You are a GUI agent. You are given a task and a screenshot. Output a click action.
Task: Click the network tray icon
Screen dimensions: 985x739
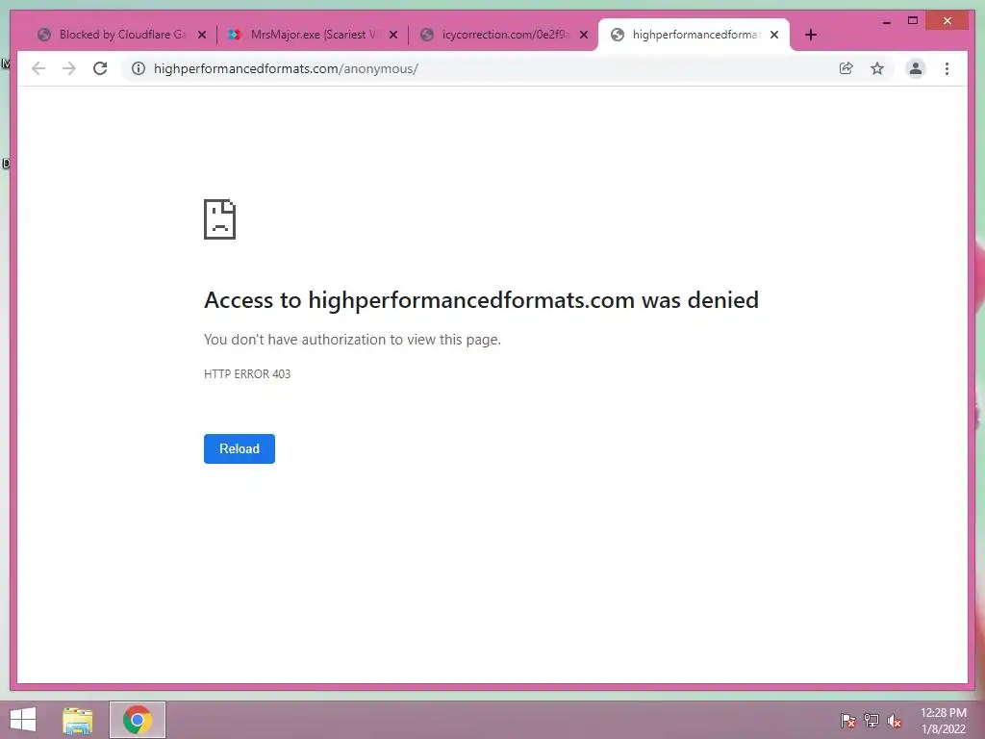tap(871, 720)
